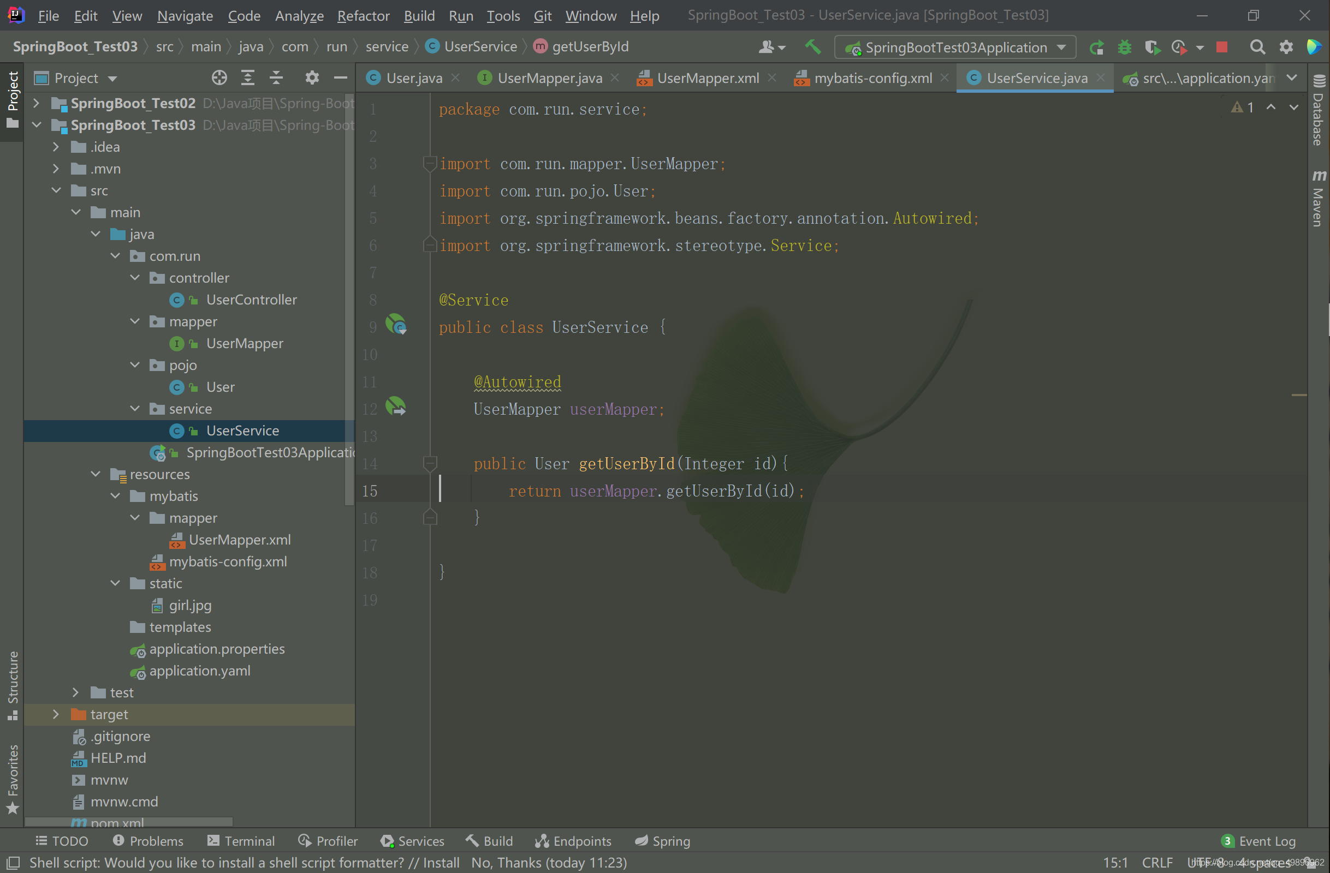Click the warning stripe marker in editor scrollbar

1299,395
